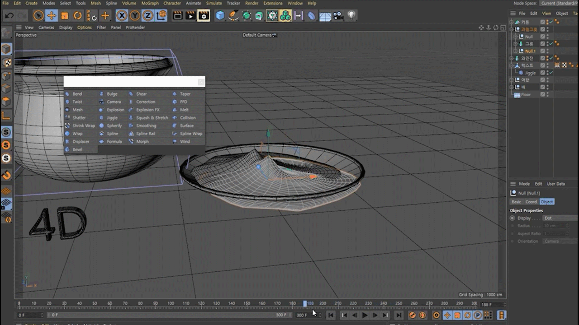Click the Enable Snap S icon in the left sidebar
The width and height of the screenshot is (579, 325).
point(6,132)
